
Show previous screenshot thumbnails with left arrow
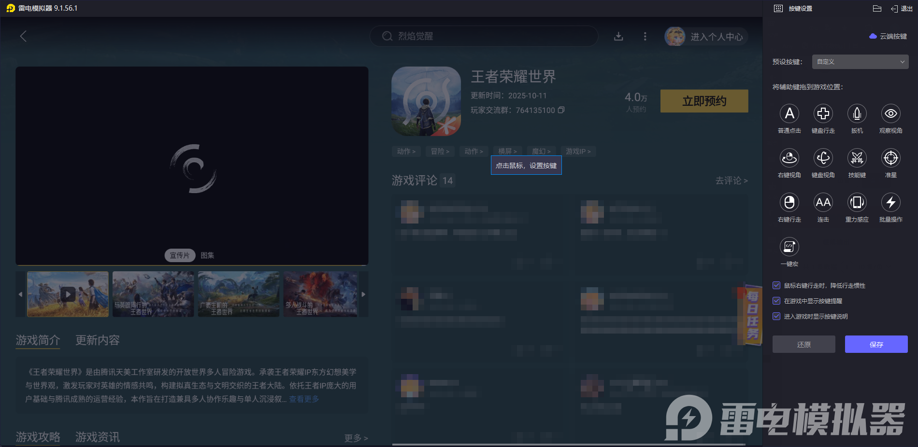click(20, 294)
